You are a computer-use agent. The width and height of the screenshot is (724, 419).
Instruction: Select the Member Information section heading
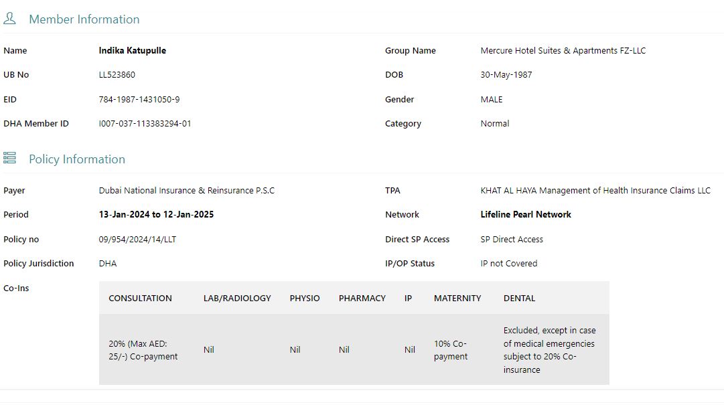[84, 19]
